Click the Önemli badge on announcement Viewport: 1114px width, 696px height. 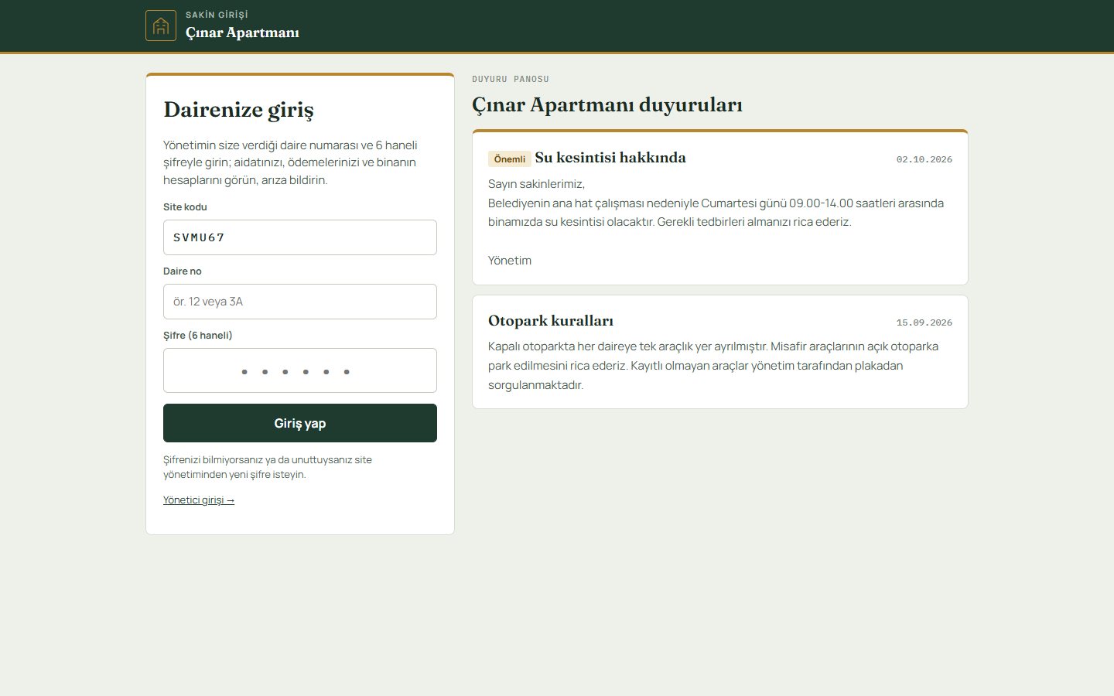(x=510, y=159)
